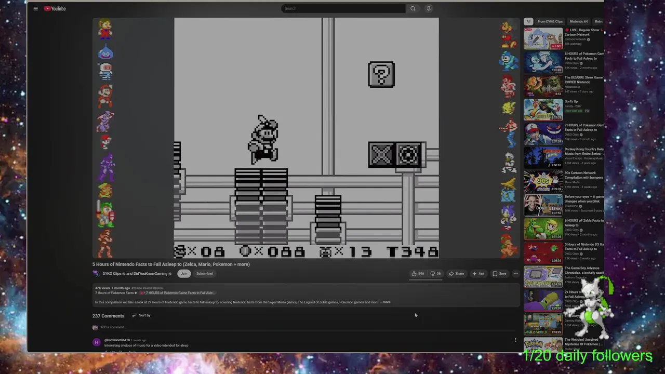665x374 pixels.
Task: Click the #mario hashtag
Action: (137, 288)
